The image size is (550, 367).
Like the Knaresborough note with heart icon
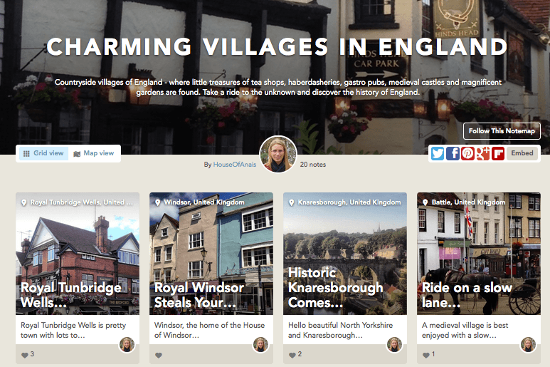coord(292,355)
